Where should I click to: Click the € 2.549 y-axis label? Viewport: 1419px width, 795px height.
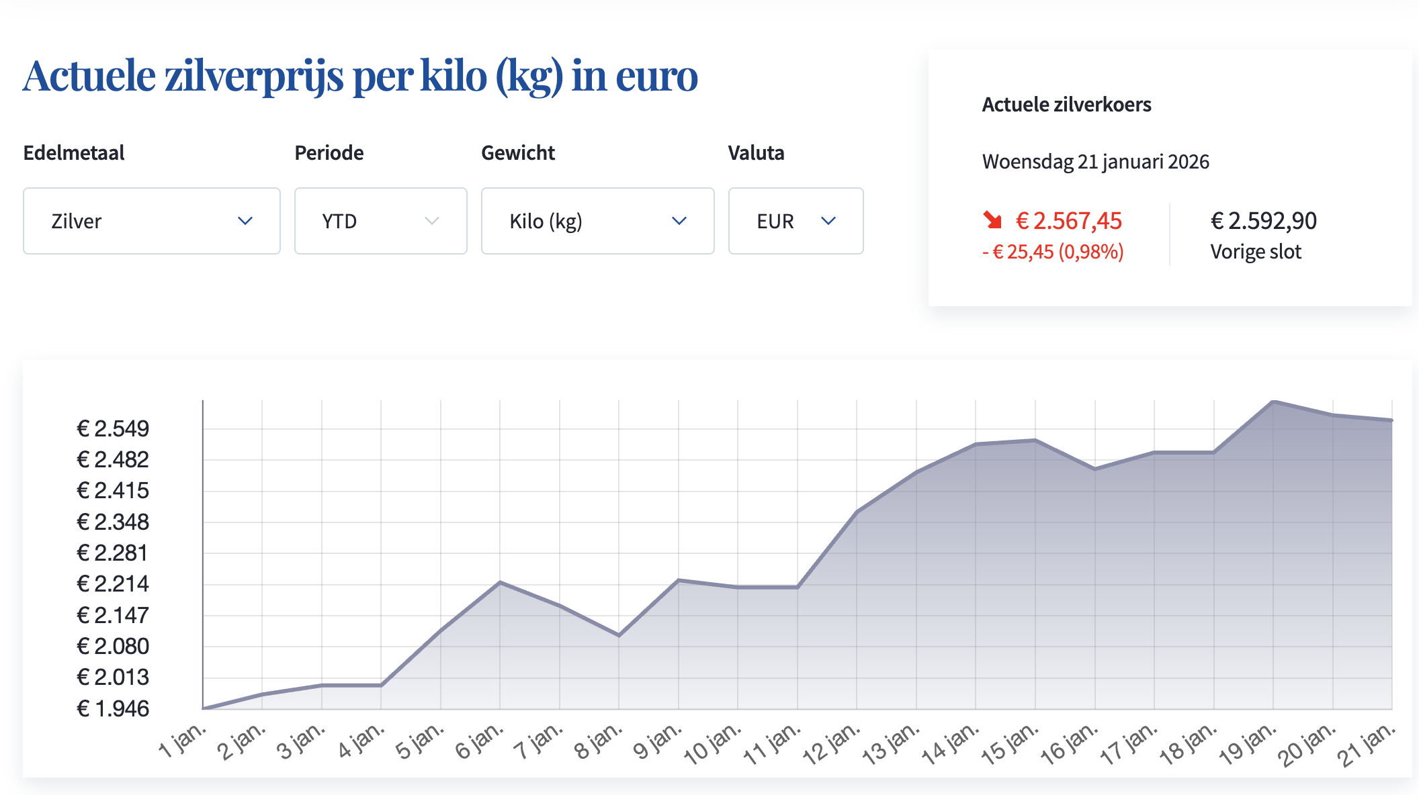coord(113,428)
